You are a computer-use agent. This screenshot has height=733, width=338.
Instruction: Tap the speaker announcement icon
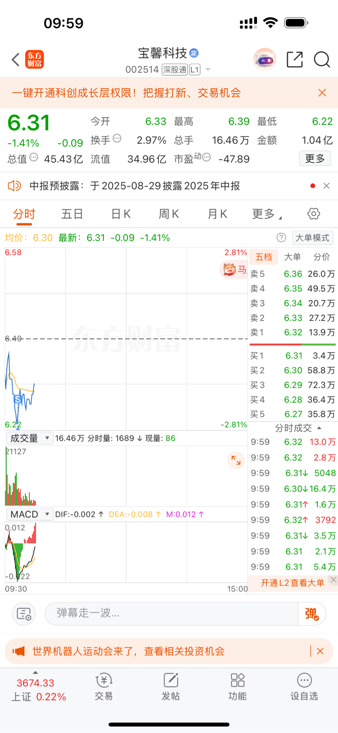[14, 186]
